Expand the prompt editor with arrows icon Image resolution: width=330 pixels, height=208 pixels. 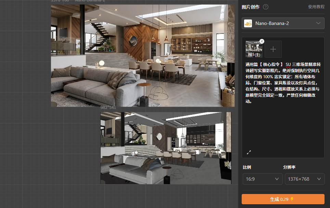click(249, 152)
